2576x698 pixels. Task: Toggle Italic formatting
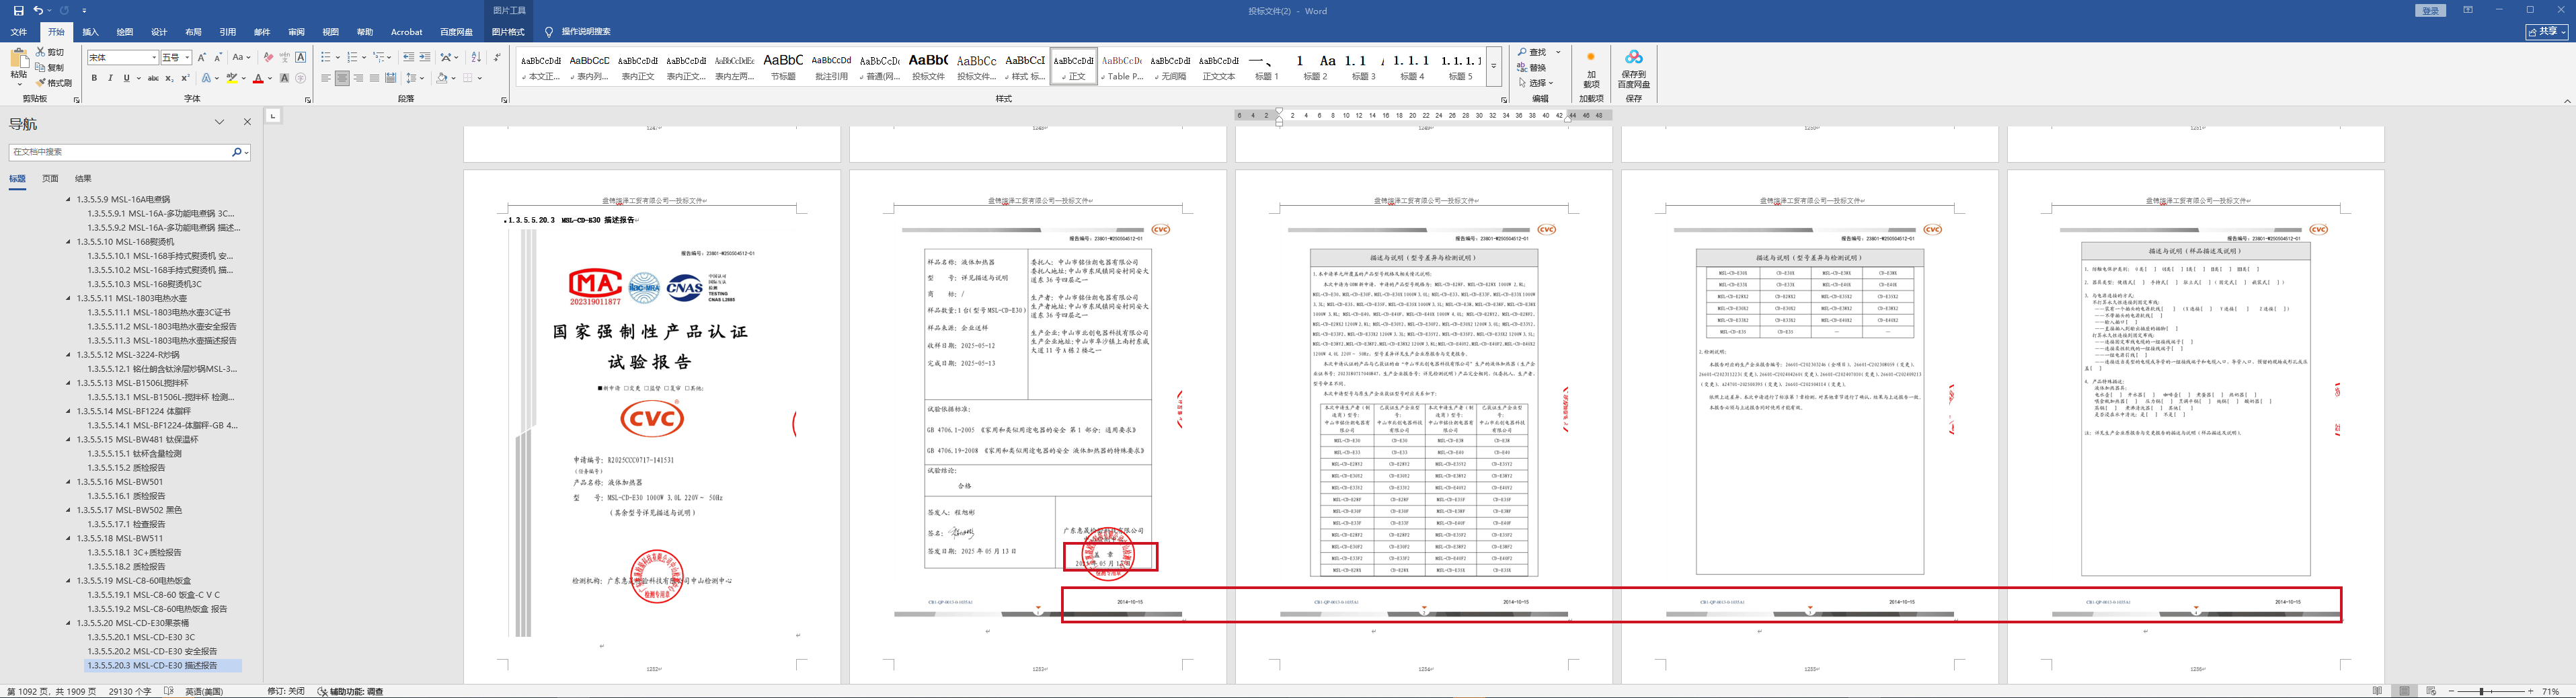[110, 78]
